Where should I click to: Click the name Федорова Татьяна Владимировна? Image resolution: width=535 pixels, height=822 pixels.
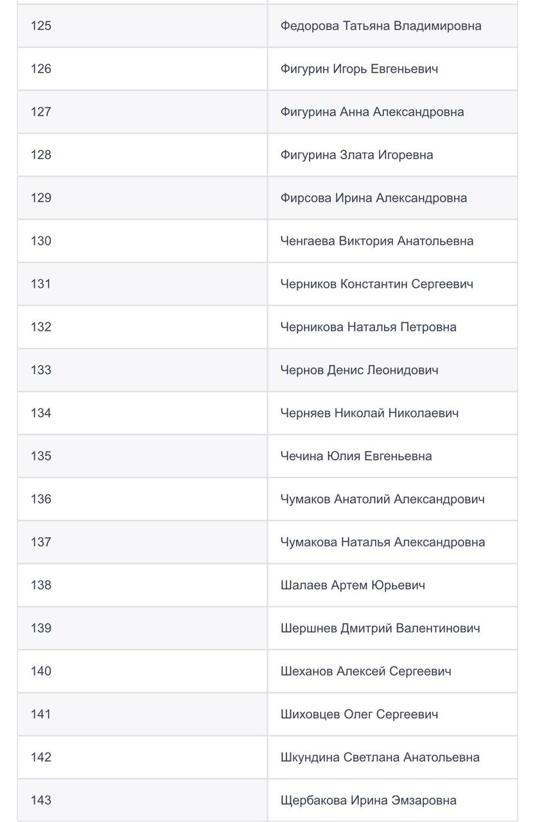(380, 26)
